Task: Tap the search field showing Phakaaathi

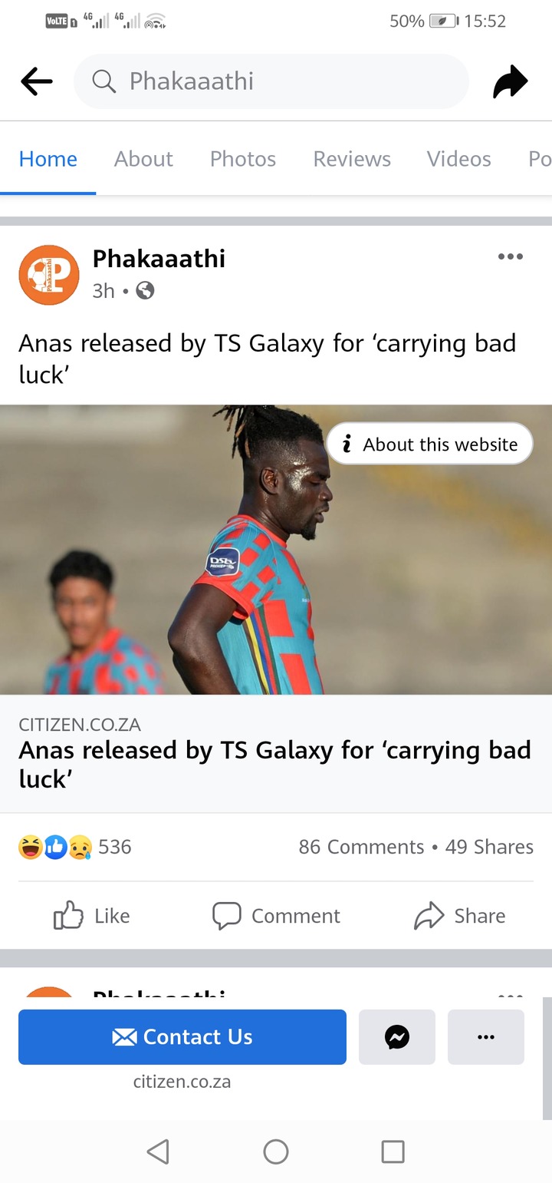Action: click(271, 81)
